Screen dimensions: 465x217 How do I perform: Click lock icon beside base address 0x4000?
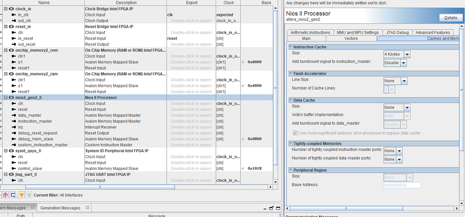pos(243,86)
